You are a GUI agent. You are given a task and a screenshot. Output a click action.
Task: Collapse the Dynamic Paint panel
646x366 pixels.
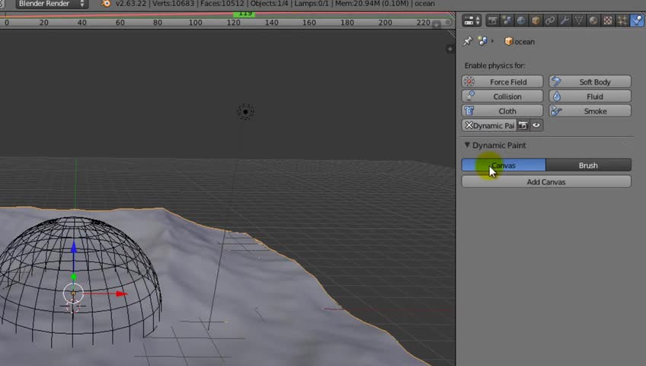coord(467,145)
